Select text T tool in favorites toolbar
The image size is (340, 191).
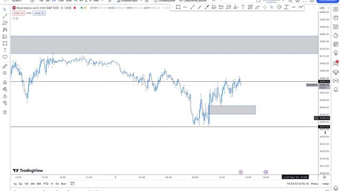pyautogui.click(x=243, y=7)
